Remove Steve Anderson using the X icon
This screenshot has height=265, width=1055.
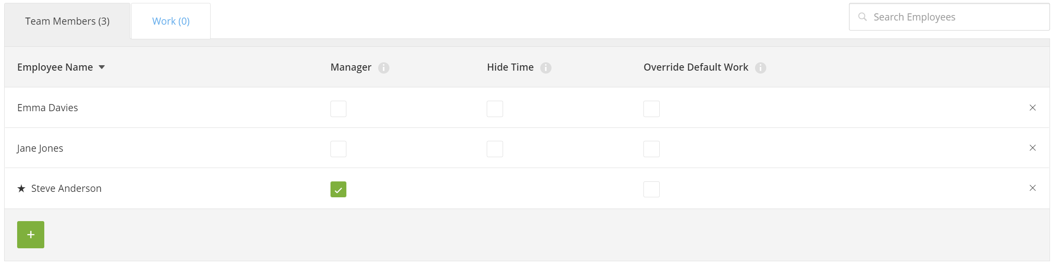coord(1032,188)
